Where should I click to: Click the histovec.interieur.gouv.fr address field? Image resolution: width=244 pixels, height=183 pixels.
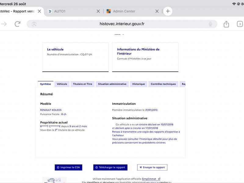(122, 24)
